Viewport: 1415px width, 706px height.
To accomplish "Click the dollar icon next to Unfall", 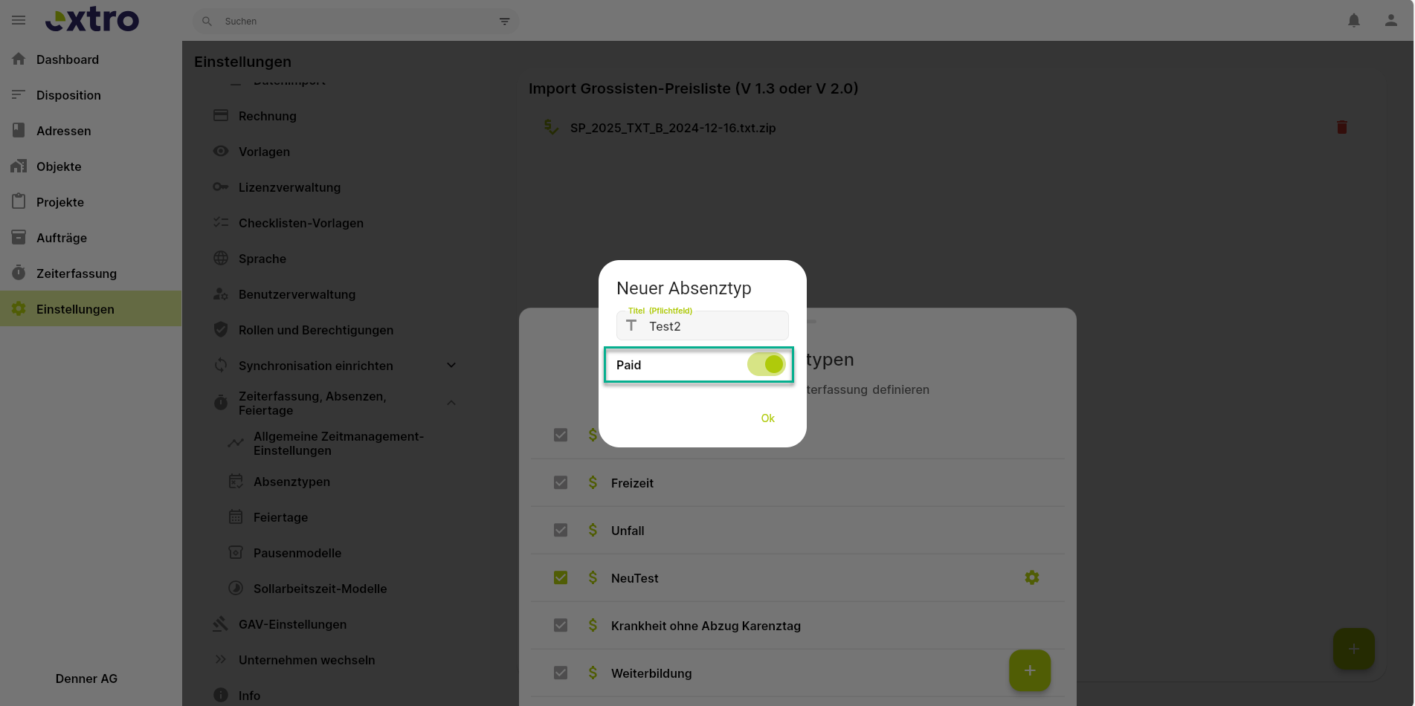I will (x=593, y=530).
